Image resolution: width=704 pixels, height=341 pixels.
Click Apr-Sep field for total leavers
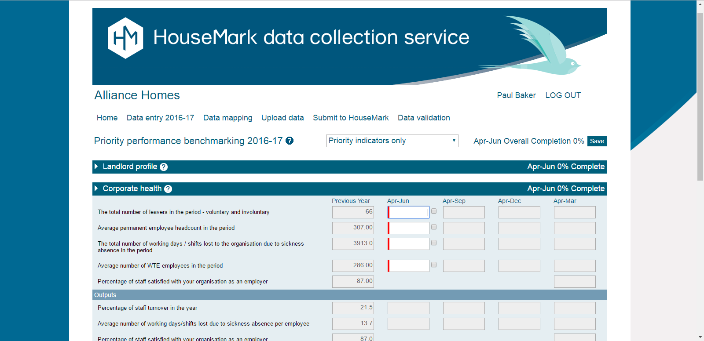point(464,212)
